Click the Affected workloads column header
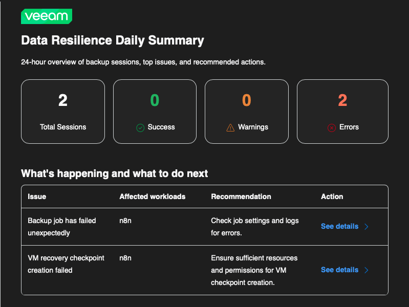 tap(152, 196)
